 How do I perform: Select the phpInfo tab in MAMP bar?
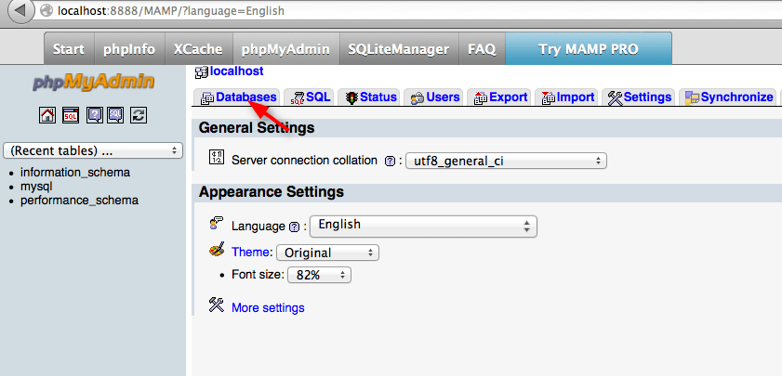point(129,49)
